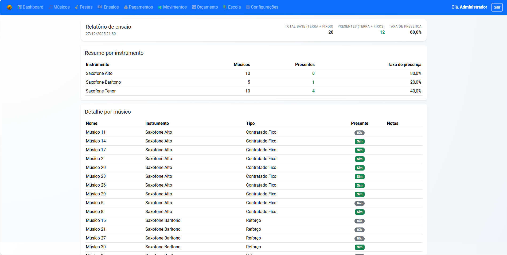Click the Presente column header in details
The image size is (507, 255).
(359, 123)
